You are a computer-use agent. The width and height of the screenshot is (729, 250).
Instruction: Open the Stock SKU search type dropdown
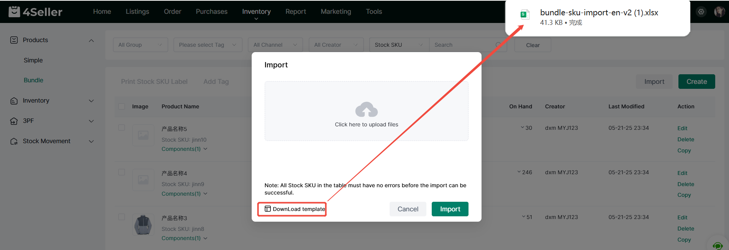pos(399,45)
